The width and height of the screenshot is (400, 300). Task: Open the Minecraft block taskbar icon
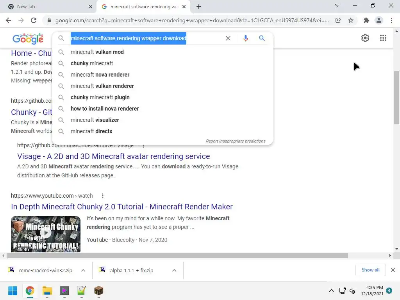(99, 291)
